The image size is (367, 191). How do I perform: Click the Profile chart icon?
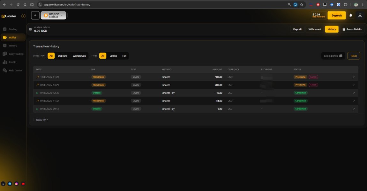[5, 62]
